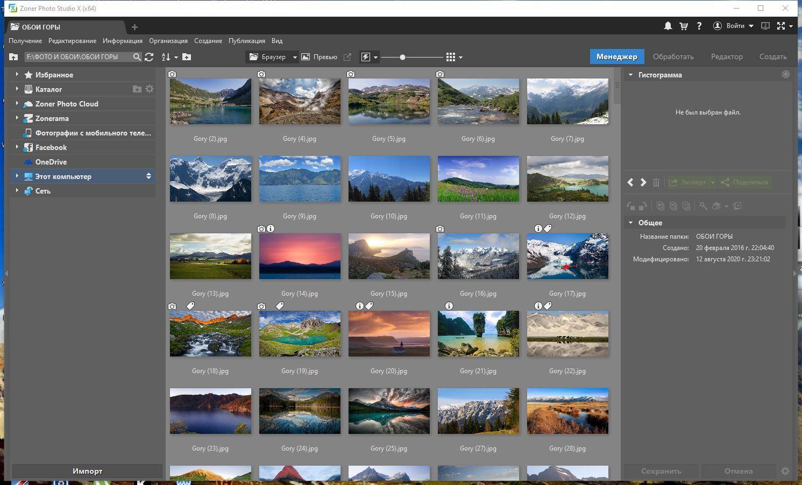
Task: Expand the Сеть tree node
Action: pos(17,190)
